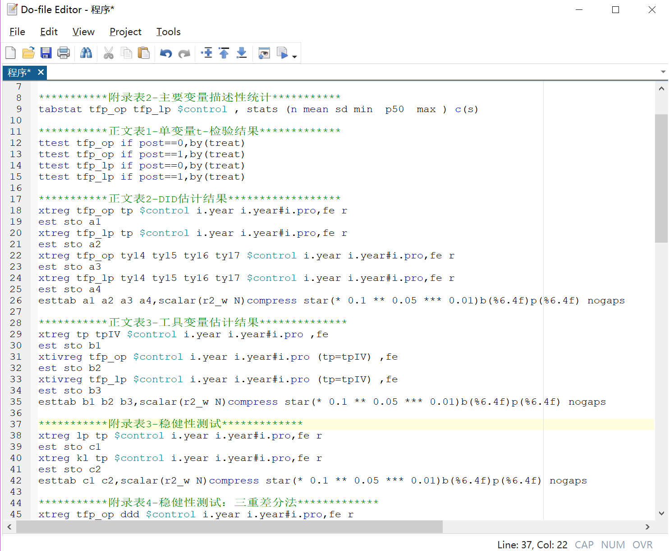Toggle bookmark on the current line
This screenshot has height=551, width=669.
206,53
